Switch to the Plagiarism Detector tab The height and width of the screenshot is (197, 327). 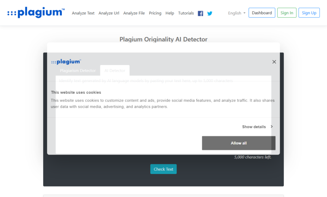(78, 71)
